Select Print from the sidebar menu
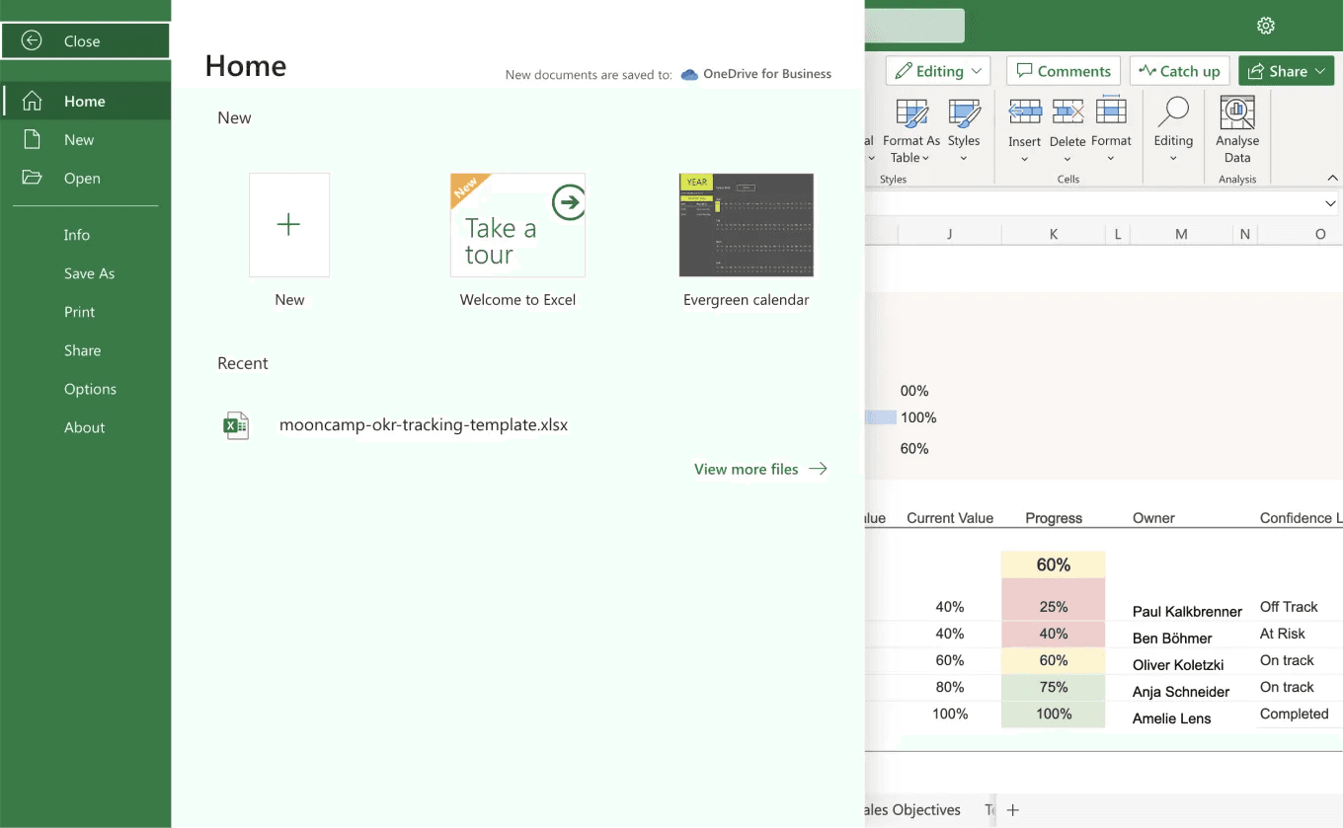1343x828 pixels. click(x=79, y=312)
